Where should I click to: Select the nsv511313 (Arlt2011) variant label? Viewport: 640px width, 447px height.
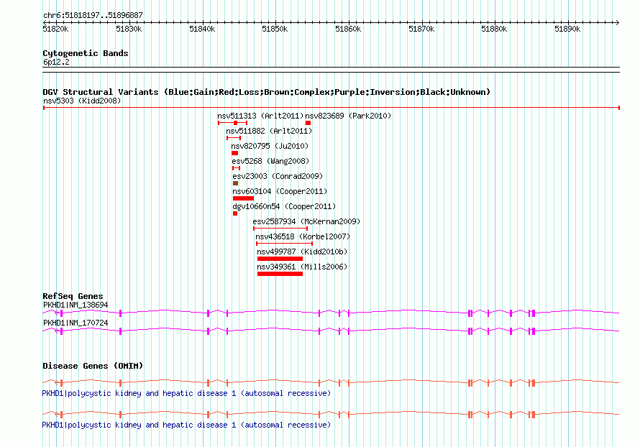point(260,116)
